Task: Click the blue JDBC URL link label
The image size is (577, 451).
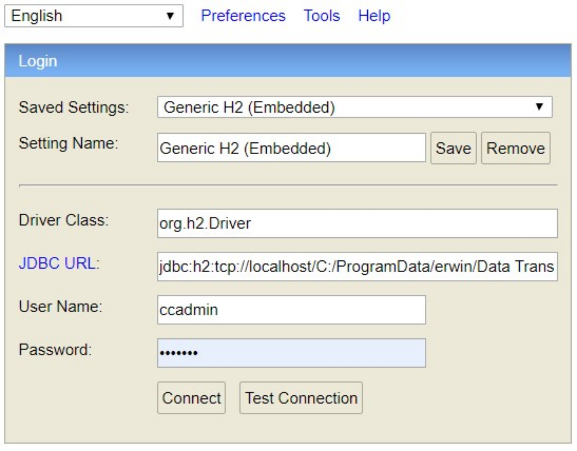Action: [x=57, y=263]
